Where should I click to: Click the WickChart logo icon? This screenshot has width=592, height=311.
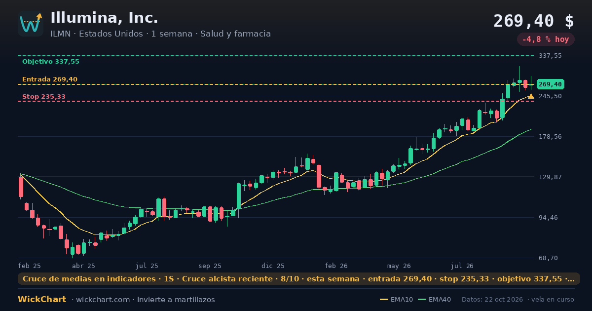point(31,24)
